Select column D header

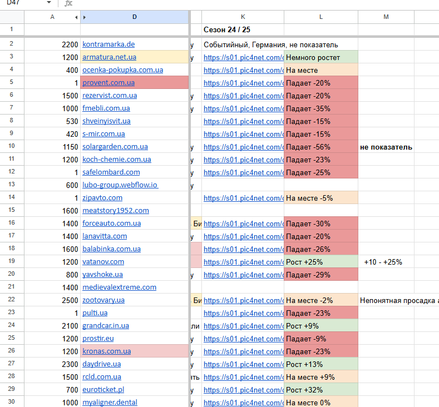click(x=135, y=17)
